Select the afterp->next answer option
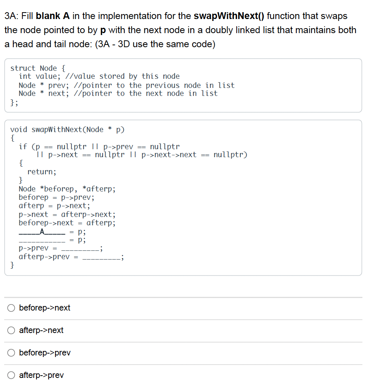370x392 pixels. 11,330
